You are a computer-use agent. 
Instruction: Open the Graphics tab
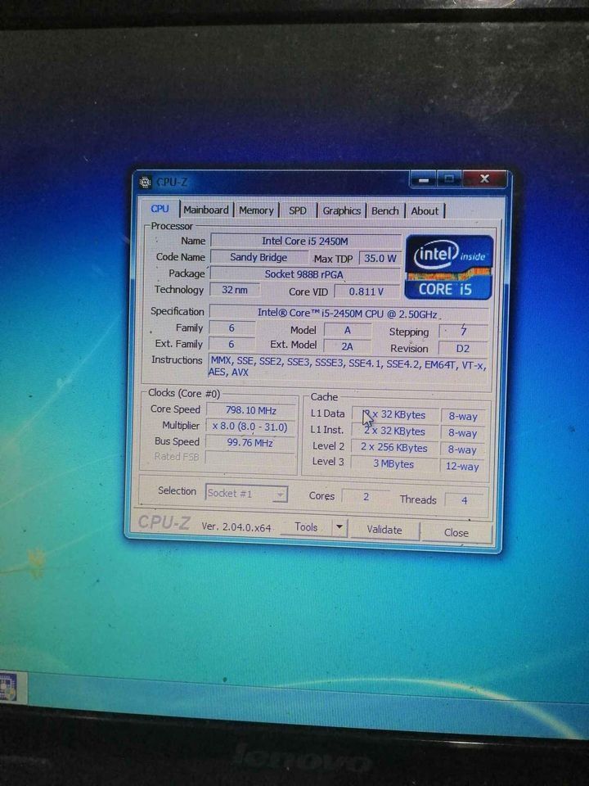342,210
